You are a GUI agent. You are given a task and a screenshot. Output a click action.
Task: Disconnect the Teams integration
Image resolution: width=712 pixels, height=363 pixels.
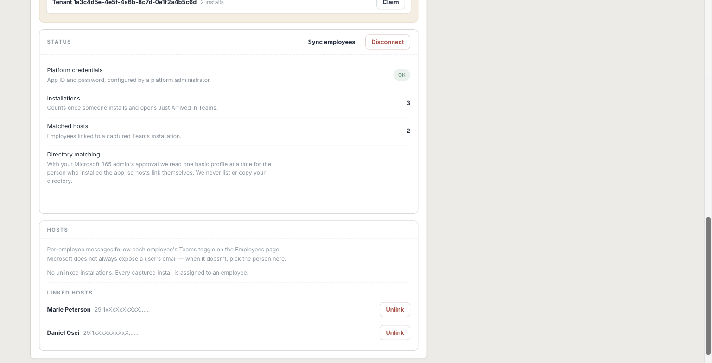pos(388,42)
